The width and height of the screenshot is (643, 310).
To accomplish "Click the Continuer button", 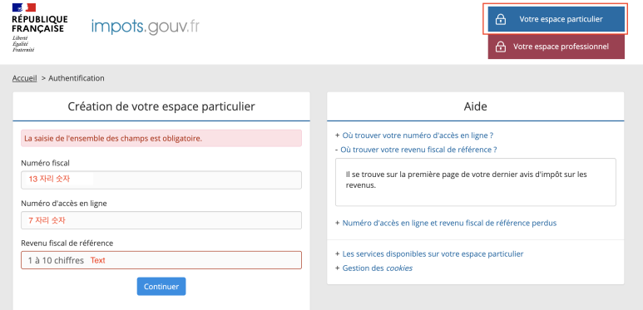I will tap(161, 287).
